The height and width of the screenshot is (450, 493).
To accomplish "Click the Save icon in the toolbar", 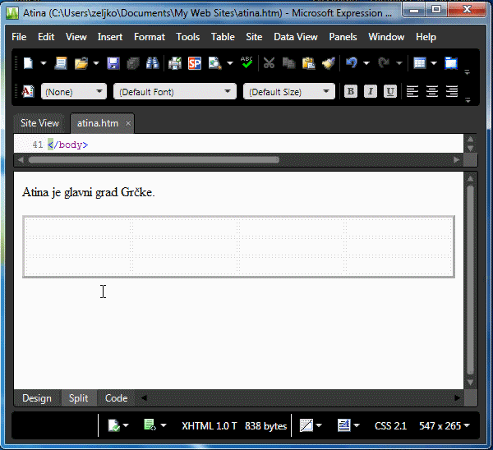I will click(x=113, y=63).
